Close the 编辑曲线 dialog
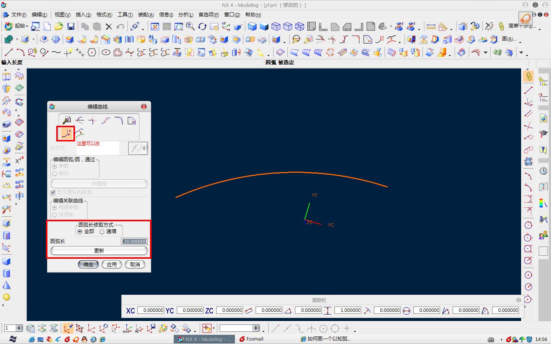Screen dimensions: 551x344 point(144,107)
